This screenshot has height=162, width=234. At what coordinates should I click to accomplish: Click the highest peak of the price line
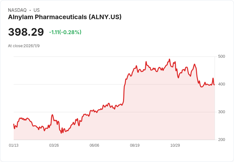tap(169, 59)
